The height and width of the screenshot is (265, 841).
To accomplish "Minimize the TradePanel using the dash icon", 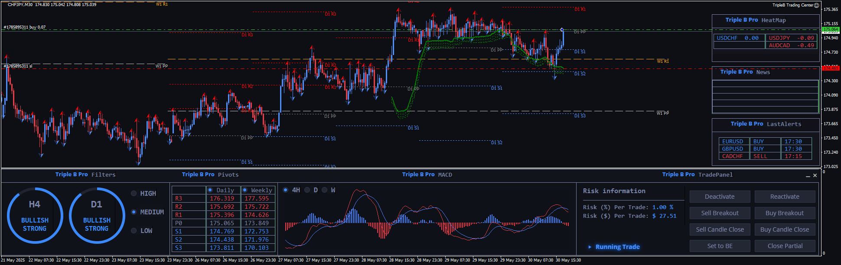I will point(808,175).
